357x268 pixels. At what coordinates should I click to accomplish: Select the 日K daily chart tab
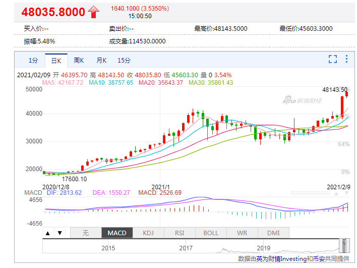point(56,61)
